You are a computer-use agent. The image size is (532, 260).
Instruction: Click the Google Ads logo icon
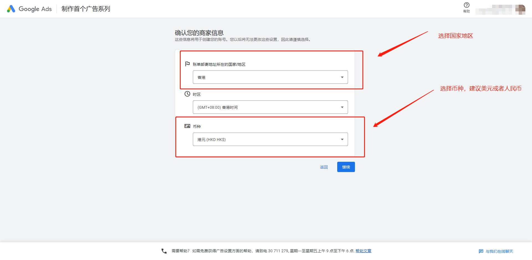11,9
